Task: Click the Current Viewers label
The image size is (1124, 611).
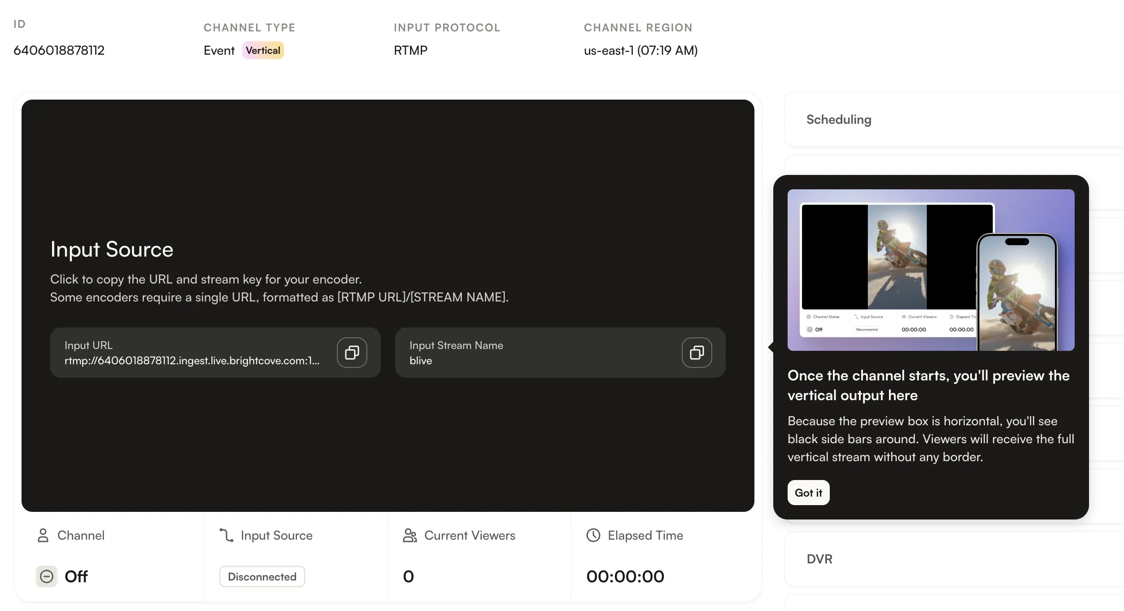Action: pyautogui.click(x=470, y=535)
